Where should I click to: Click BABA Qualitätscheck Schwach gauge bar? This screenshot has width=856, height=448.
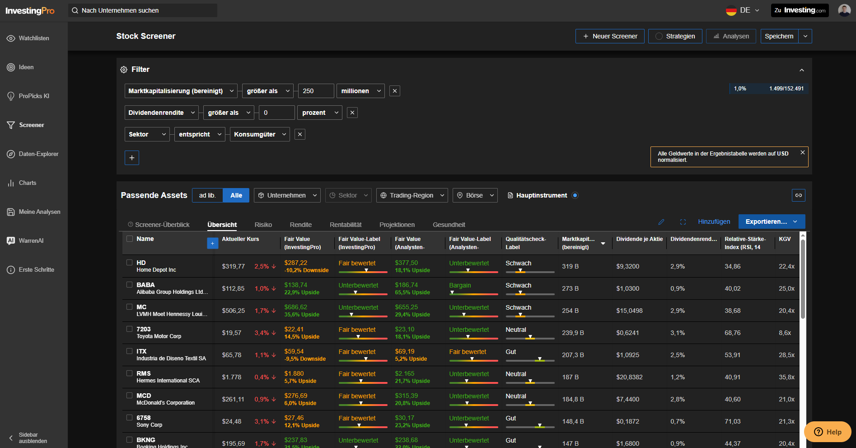point(530,294)
